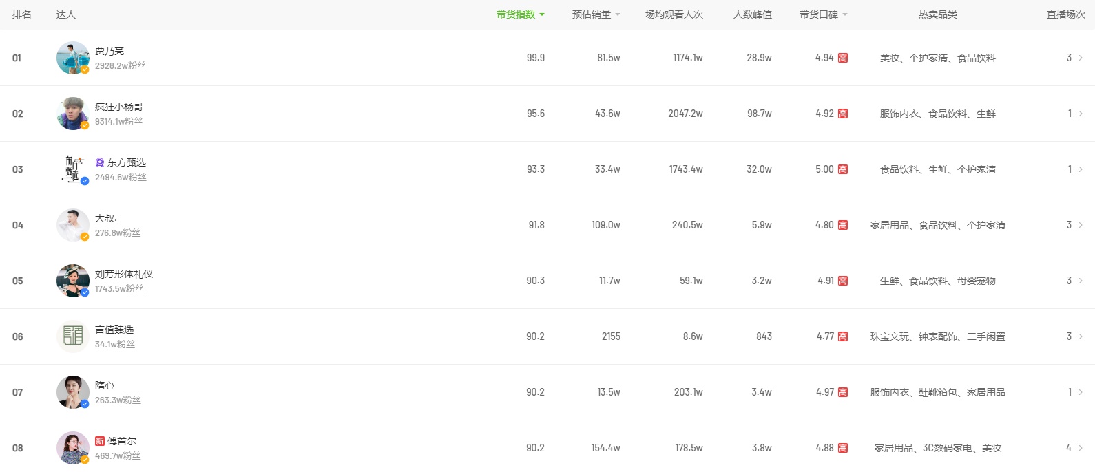Click rank number 08

[x=18, y=448]
